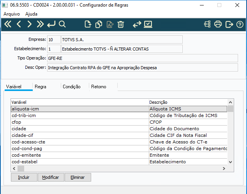
Task: Go to the next record arrow
Action: point(29,24)
